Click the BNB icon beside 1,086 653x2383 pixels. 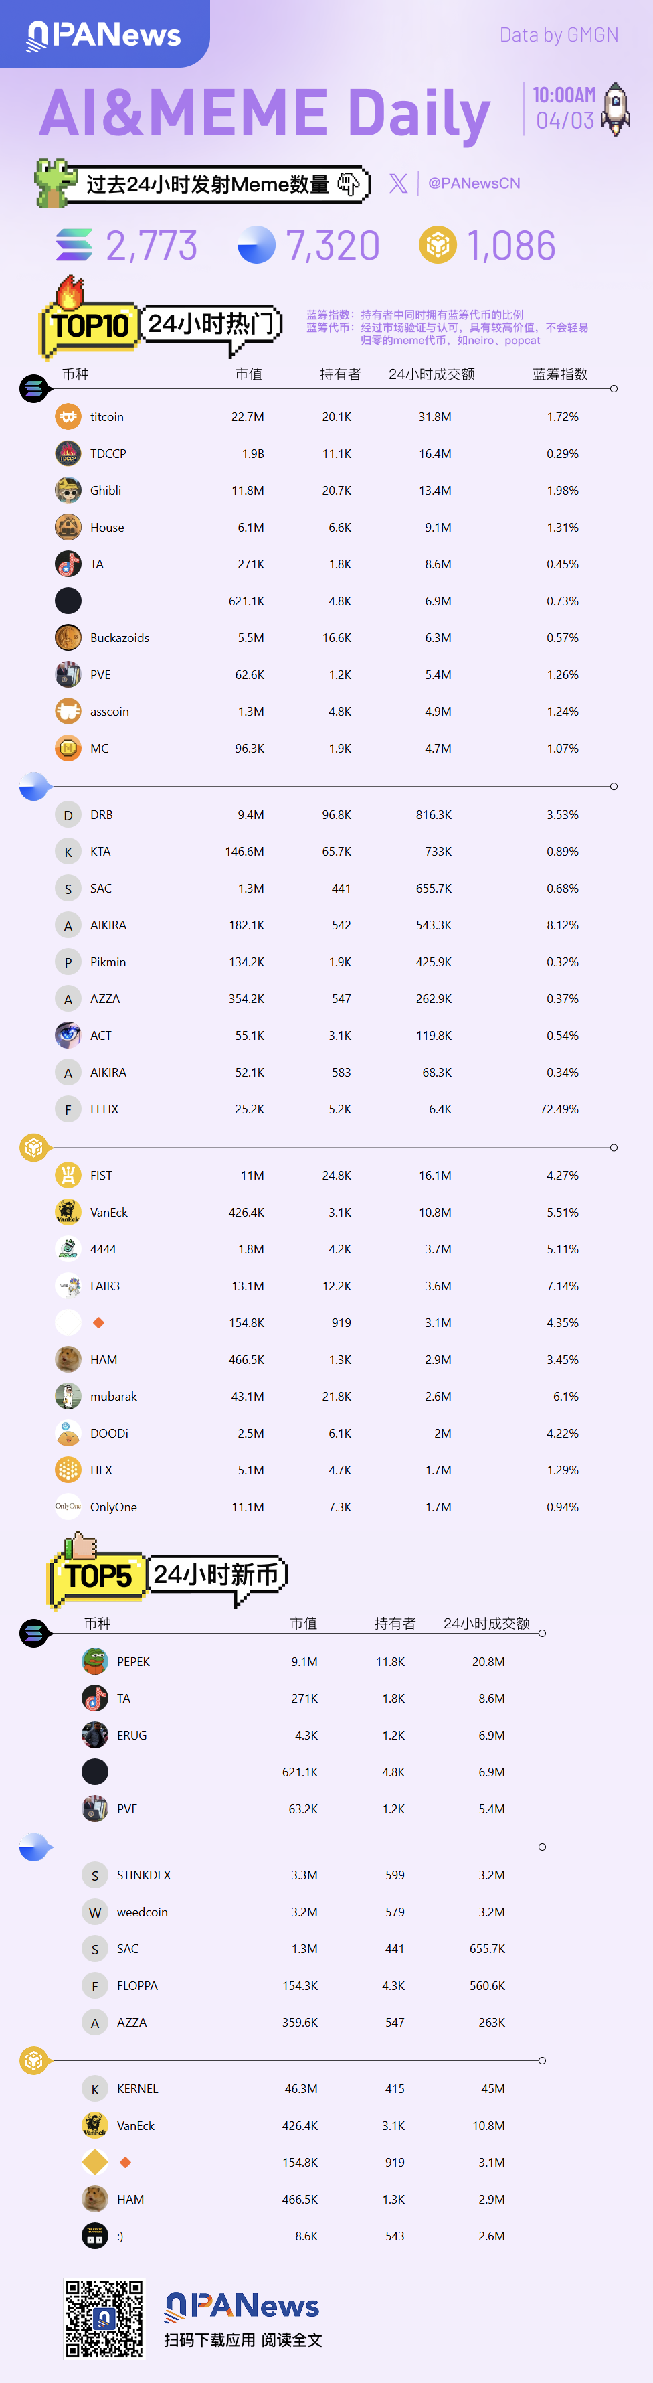[x=438, y=245]
